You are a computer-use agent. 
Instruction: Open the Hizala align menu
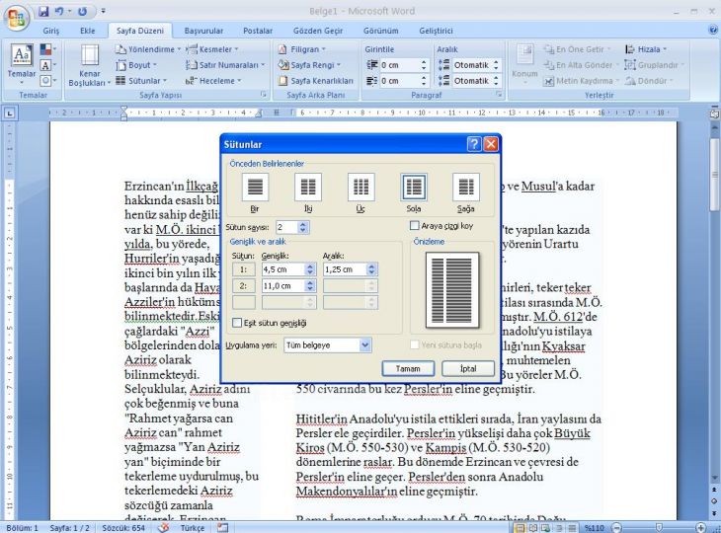[x=646, y=49]
